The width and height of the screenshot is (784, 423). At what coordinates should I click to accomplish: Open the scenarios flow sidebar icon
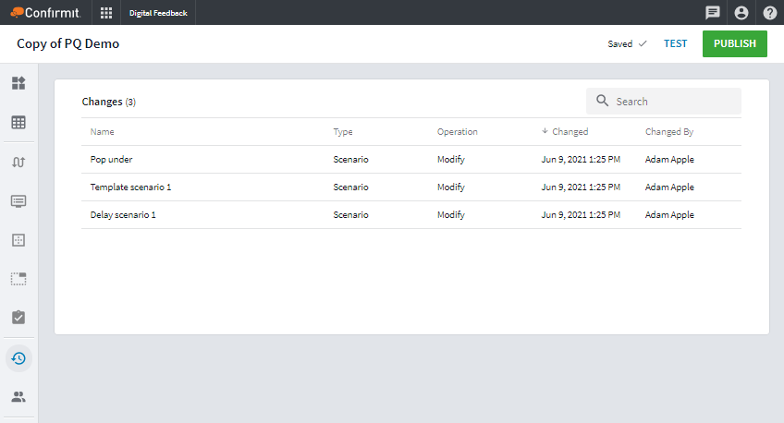pyautogui.click(x=18, y=163)
